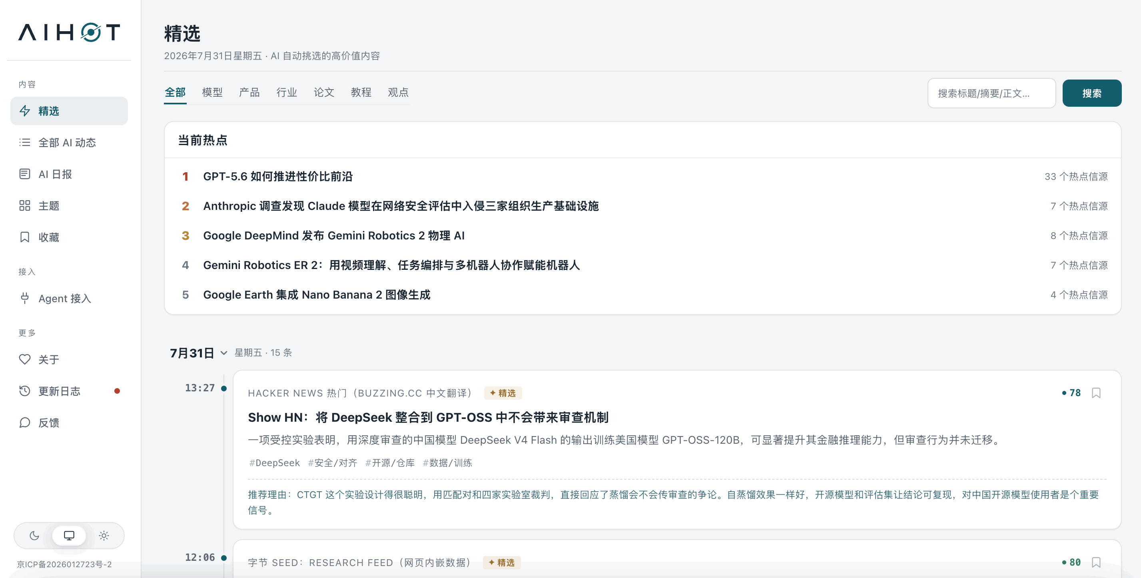Click the score 80 on 字节 SEED article
This screenshot has height=578, width=1141.
pos(1071,562)
